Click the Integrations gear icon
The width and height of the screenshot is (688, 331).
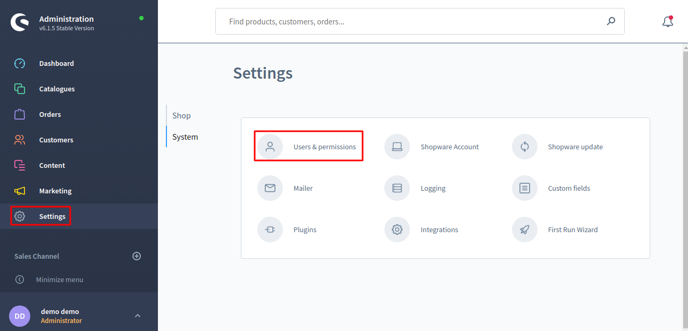397,230
